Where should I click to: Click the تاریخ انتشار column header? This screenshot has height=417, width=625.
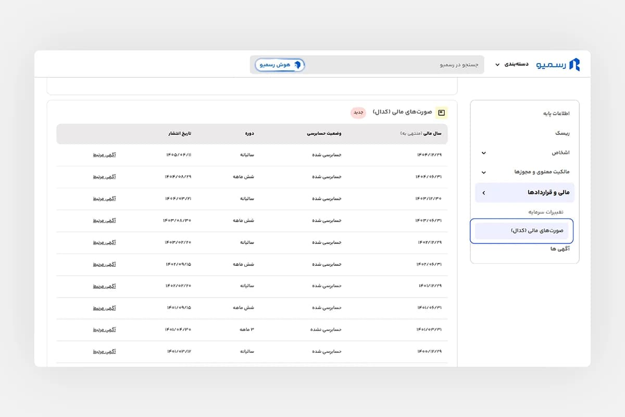(x=179, y=134)
